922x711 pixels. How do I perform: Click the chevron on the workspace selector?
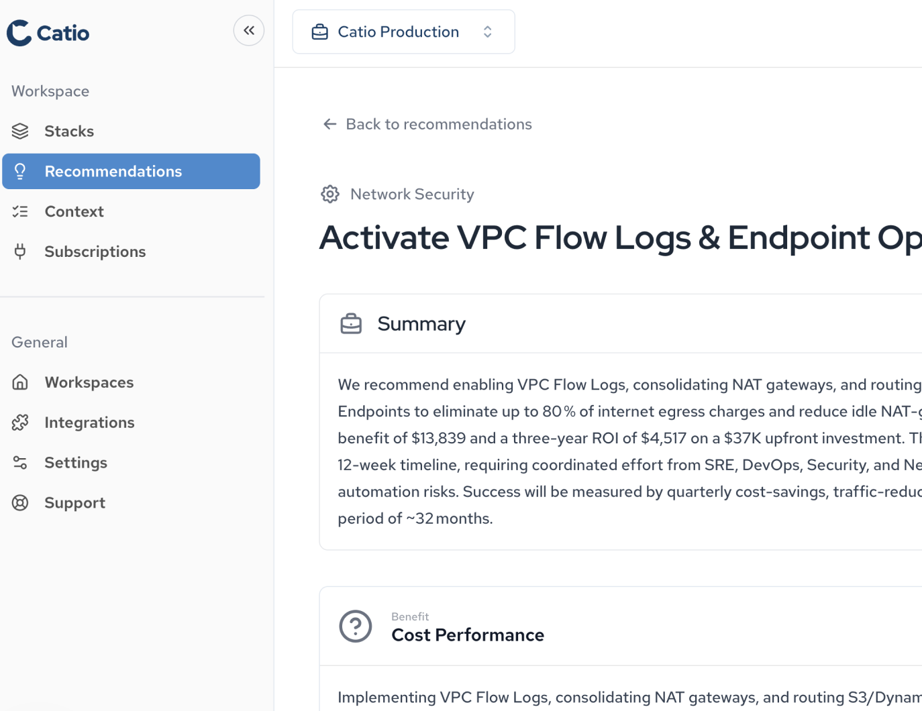point(487,32)
